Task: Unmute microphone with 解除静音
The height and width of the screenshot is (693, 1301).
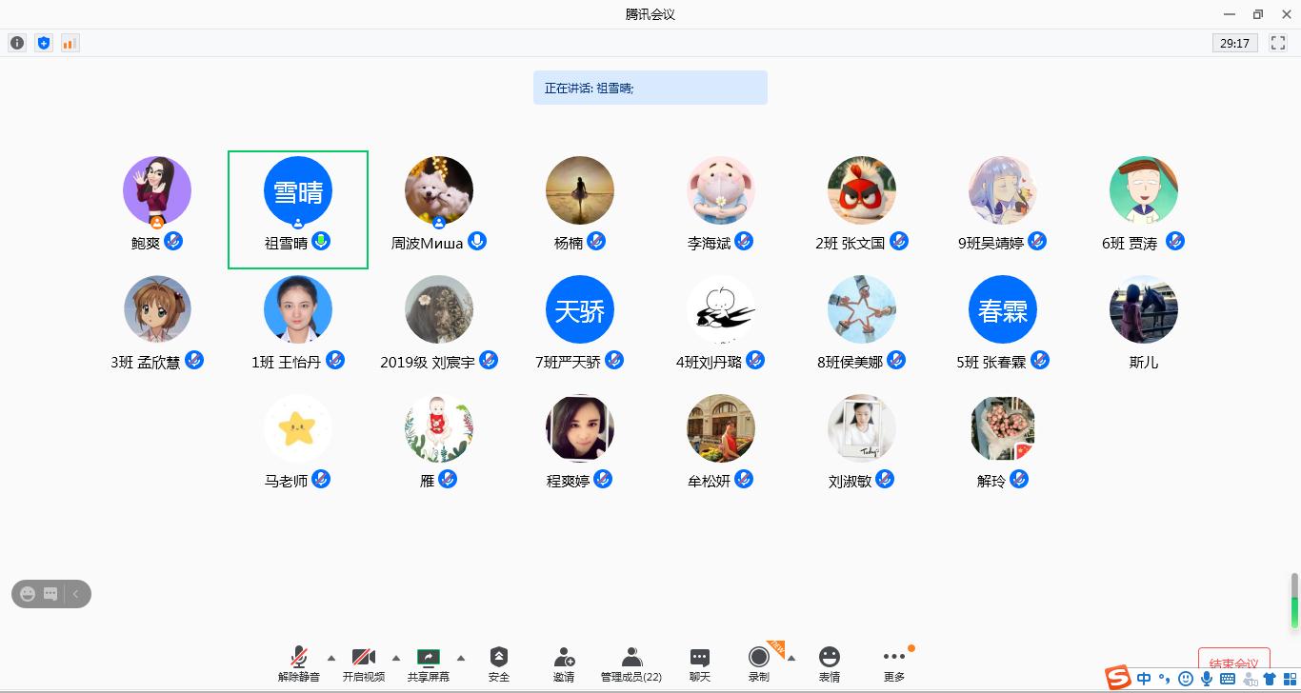Action: 299,664
